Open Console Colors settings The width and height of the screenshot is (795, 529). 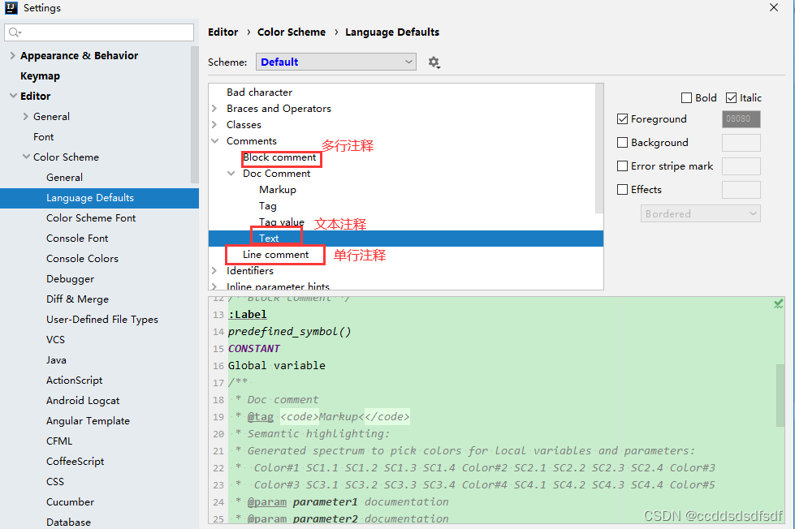point(83,259)
